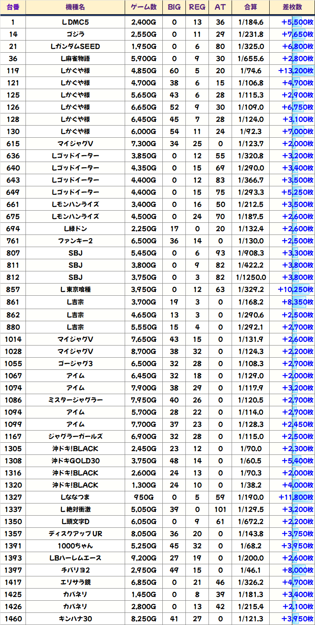This screenshot has height=625, width=315.
Task: Sort by the 機種名 column header
Action: click(x=75, y=7)
